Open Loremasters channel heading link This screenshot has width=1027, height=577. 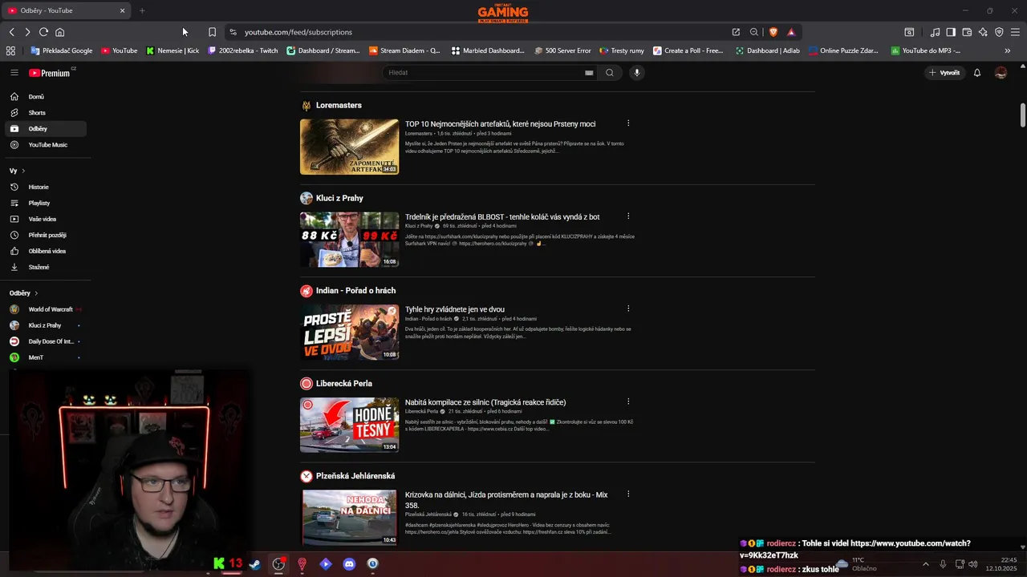[339, 105]
